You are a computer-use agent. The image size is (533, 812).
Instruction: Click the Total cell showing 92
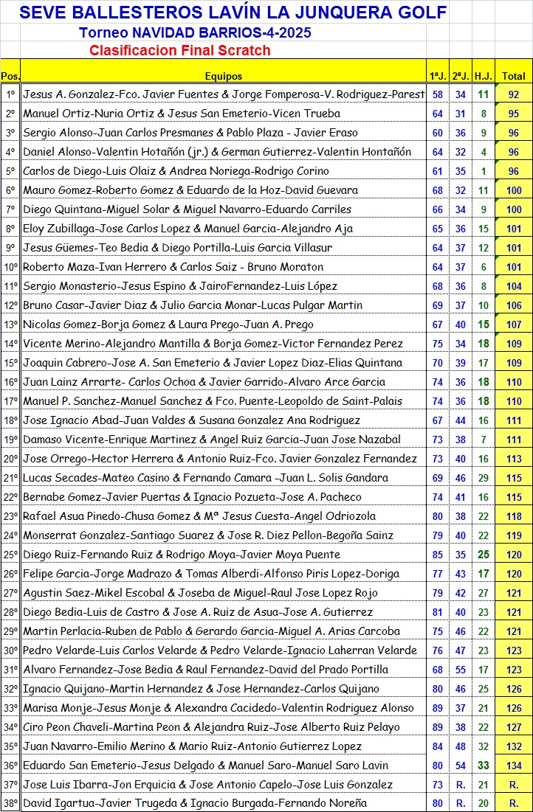click(513, 94)
